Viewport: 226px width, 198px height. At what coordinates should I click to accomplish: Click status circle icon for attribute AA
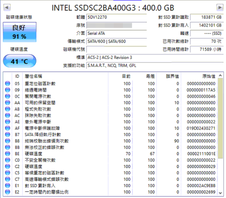[7, 103]
